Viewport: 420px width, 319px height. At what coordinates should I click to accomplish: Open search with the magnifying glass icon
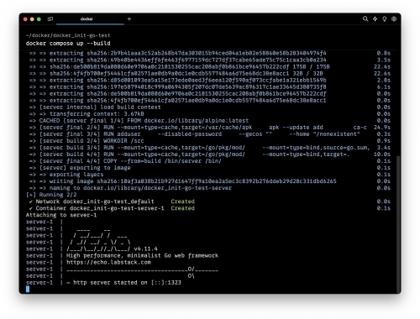(x=365, y=18)
